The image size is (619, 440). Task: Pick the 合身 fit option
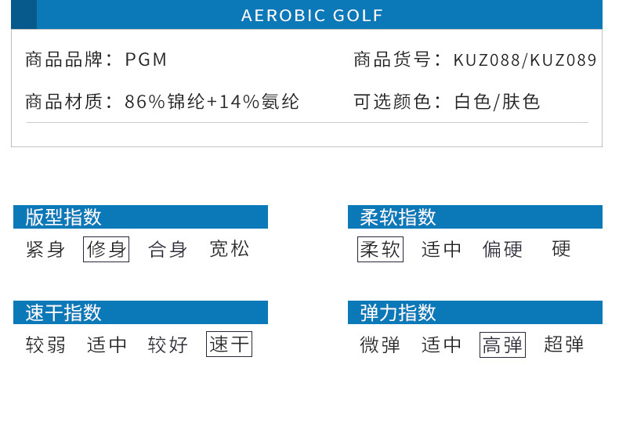(168, 250)
